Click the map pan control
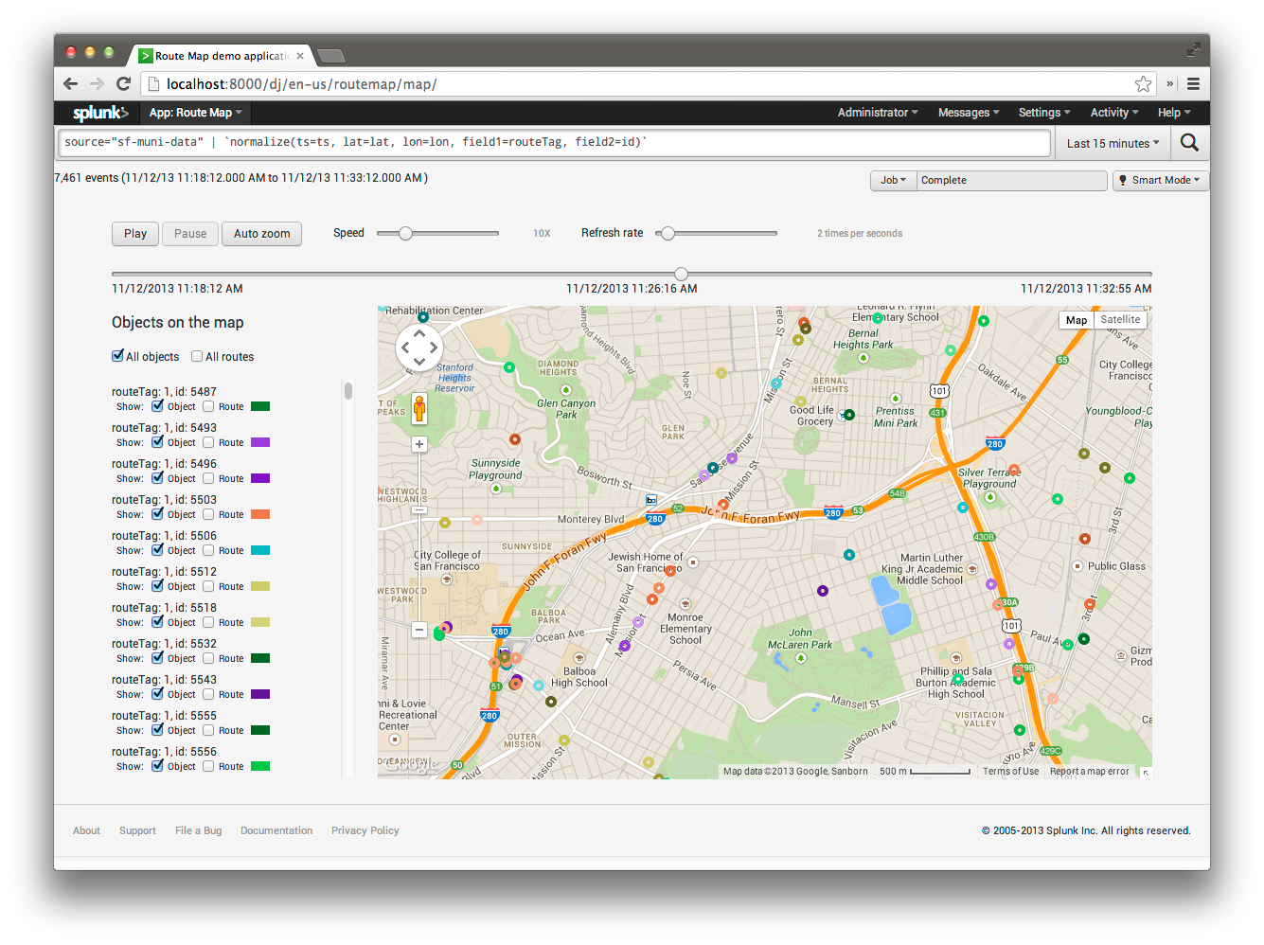 point(419,348)
